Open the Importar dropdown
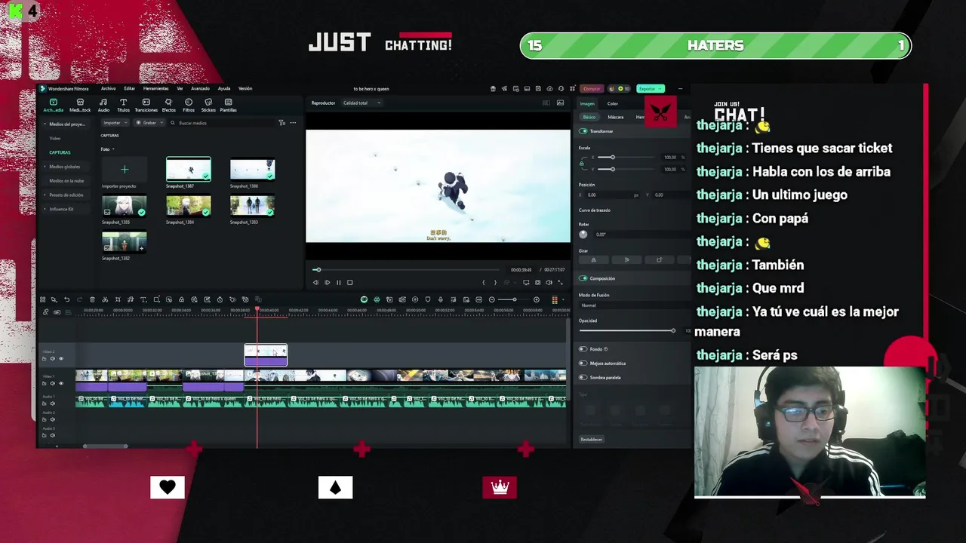This screenshot has height=543, width=966. pyautogui.click(x=115, y=123)
